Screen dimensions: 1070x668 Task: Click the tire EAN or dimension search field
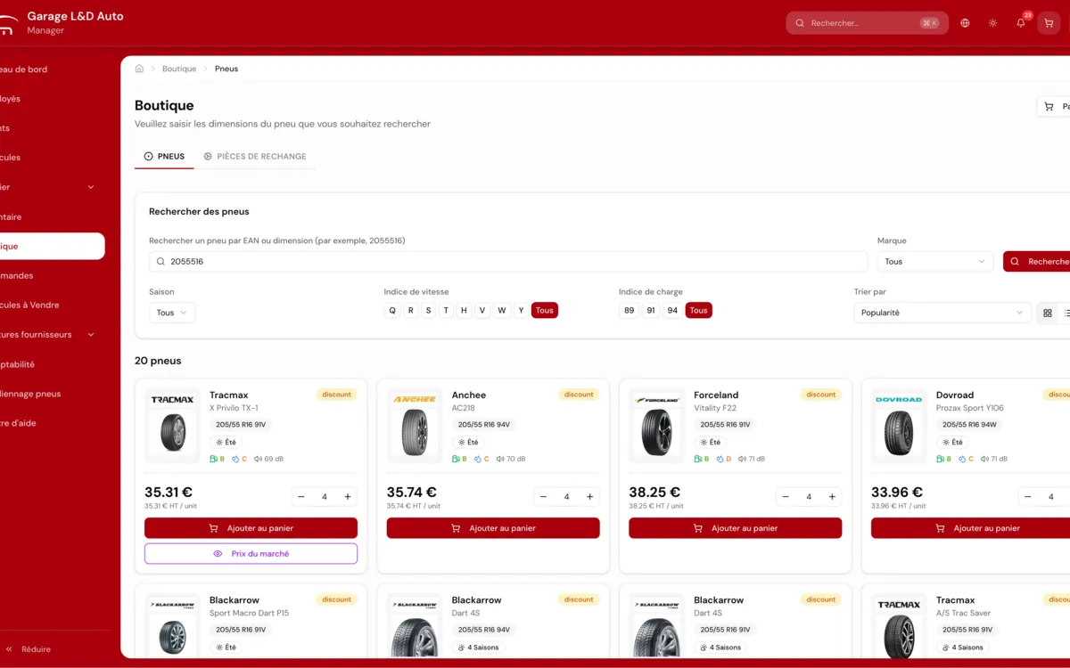(508, 262)
